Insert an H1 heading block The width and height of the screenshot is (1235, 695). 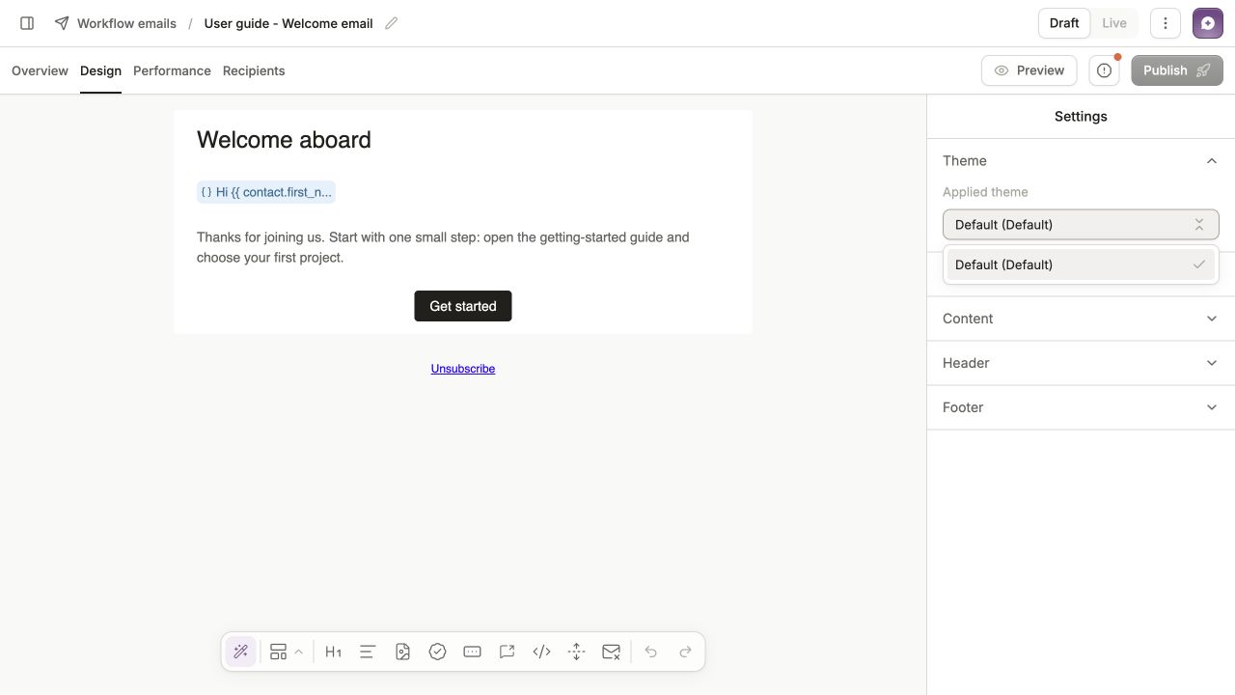pos(333,652)
